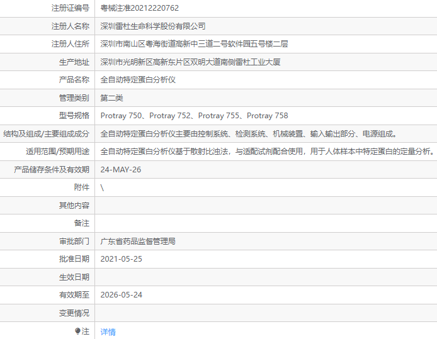The width and height of the screenshot is (437, 339).
Task: Open the 详情 details link
Action: [108, 331]
